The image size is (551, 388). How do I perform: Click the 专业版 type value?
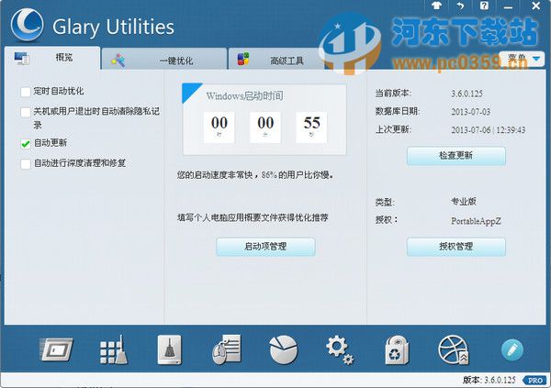(x=464, y=202)
